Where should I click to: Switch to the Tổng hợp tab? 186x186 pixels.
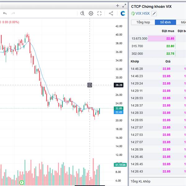coord(143,22)
